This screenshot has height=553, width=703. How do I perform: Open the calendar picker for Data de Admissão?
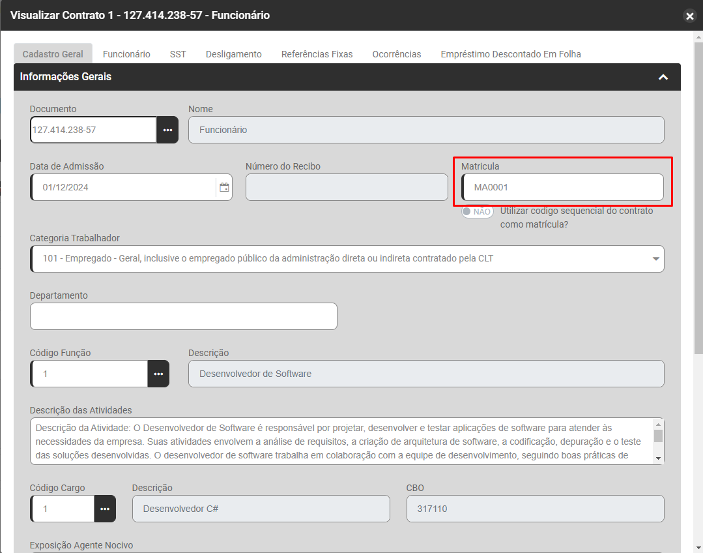click(224, 187)
